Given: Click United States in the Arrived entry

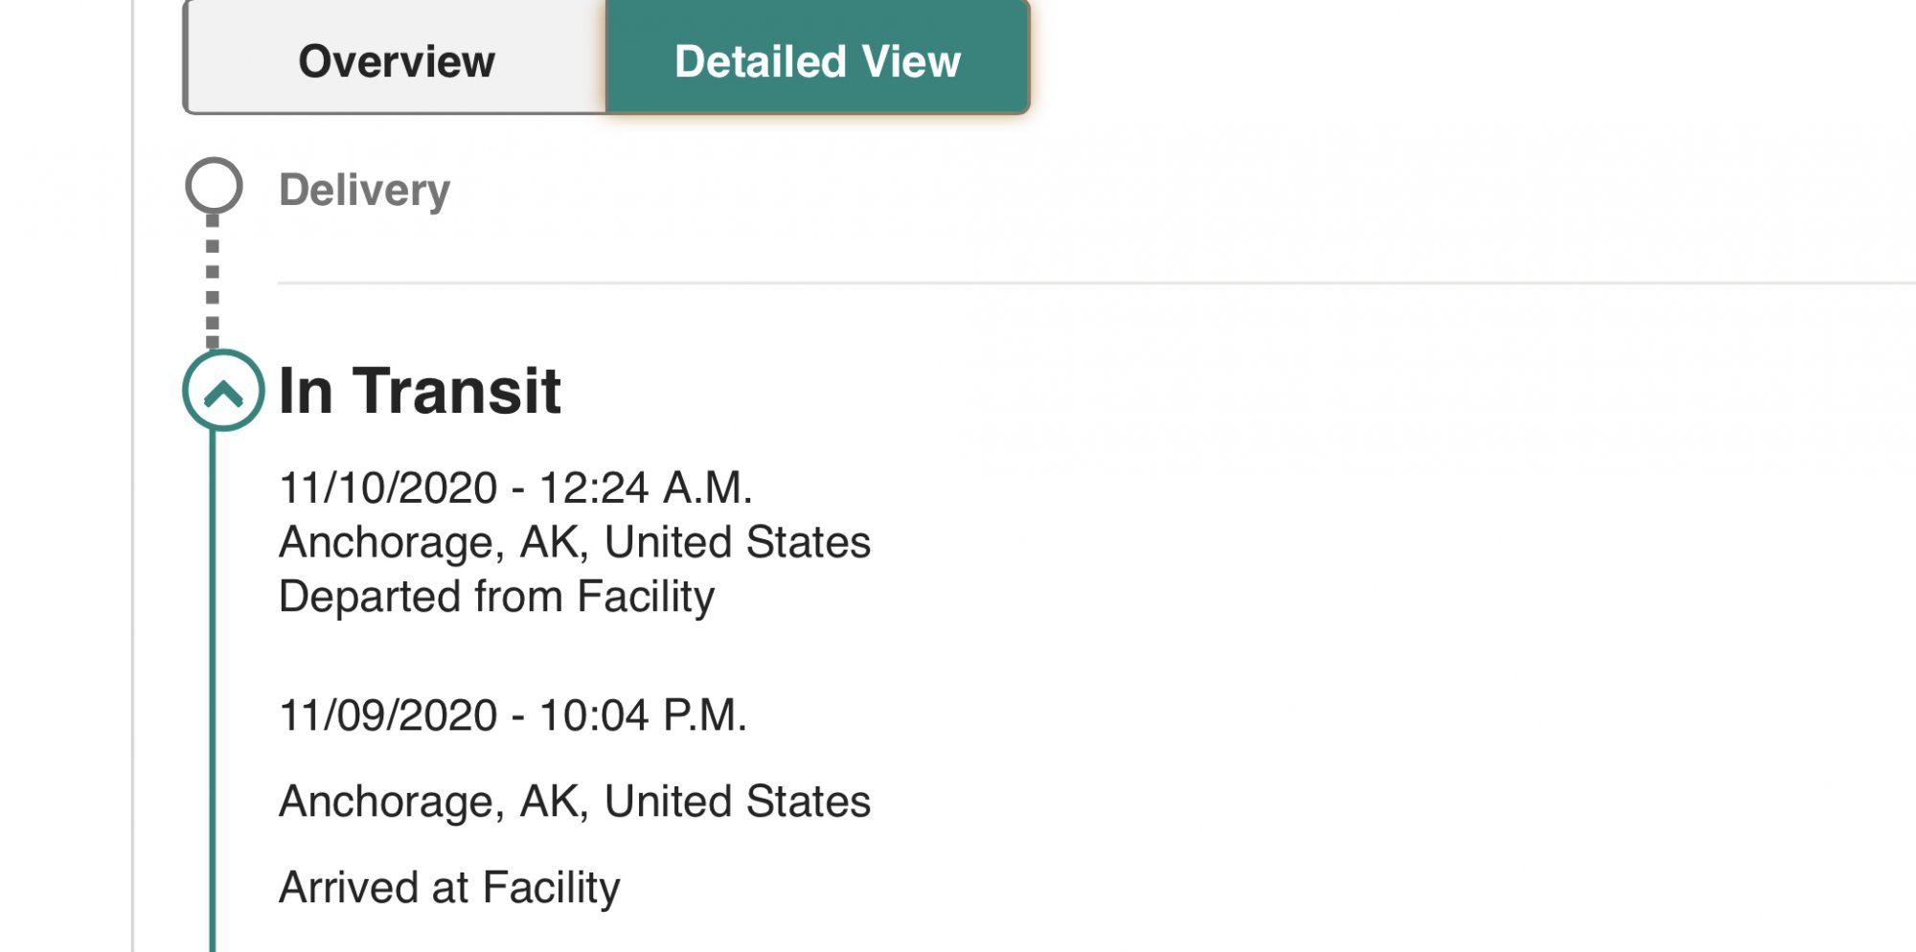Looking at the screenshot, I should [737, 802].
